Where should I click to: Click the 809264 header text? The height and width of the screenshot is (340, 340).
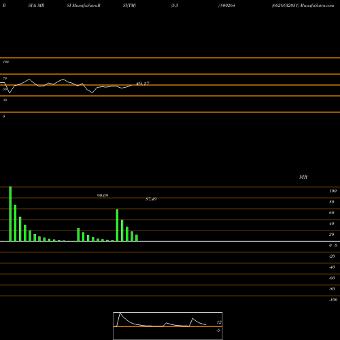point(228,5)
